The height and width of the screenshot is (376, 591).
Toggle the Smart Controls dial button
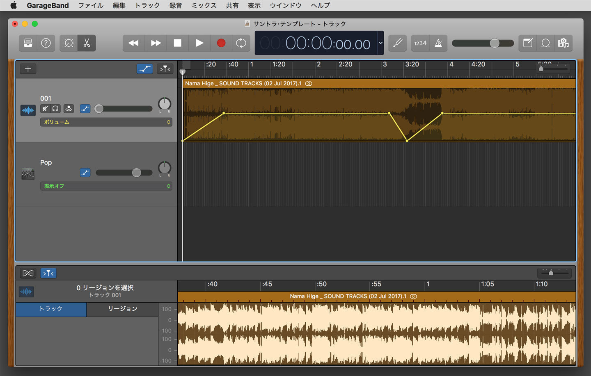(x=69, y=43)
